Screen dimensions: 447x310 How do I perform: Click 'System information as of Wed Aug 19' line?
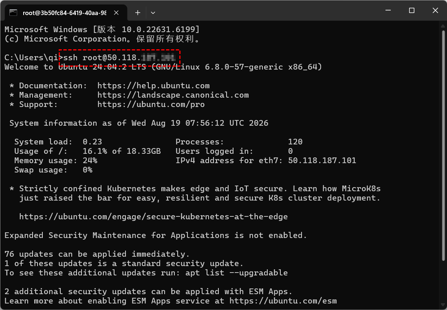pos(139,123)
